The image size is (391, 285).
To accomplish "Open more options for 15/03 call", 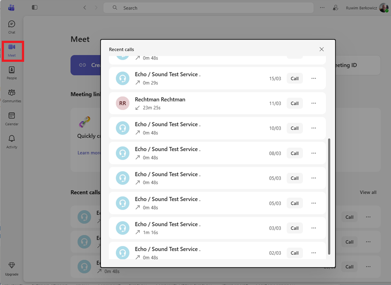I will (x=314, y=78).
